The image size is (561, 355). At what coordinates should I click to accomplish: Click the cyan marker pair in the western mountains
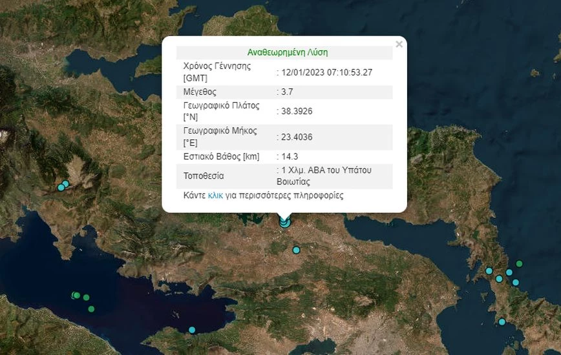63,186
